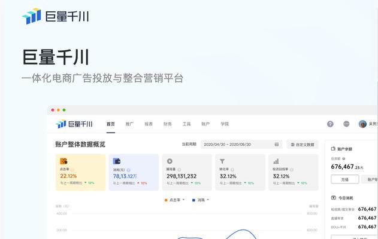Select the 转化率 32.12% card
The height and width of the screenshot is (239, 378).
(x=240, y=172)
